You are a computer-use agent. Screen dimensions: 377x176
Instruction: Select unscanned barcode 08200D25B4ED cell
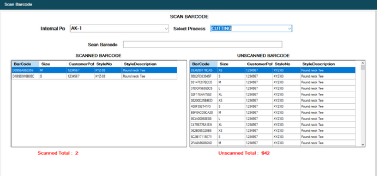pos(204,101)
